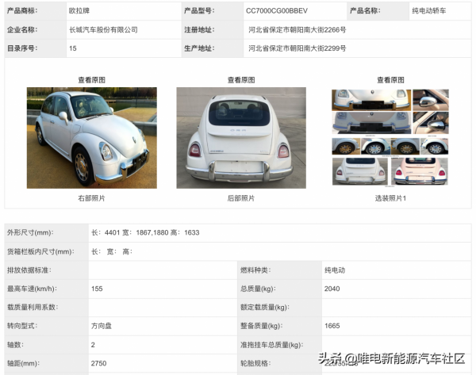The width and height of the screenshot is (476, 375).
Task: Click the 选装照片1 caption
Action: coord(390,198)
